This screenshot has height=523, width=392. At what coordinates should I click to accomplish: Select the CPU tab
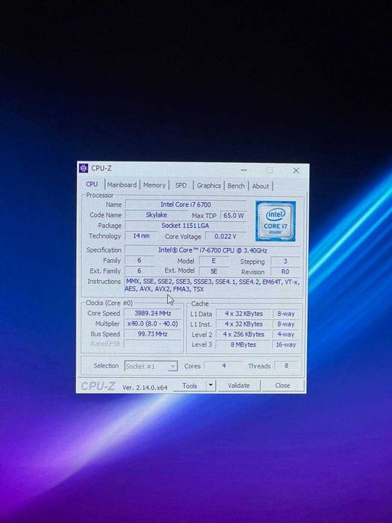92,184
